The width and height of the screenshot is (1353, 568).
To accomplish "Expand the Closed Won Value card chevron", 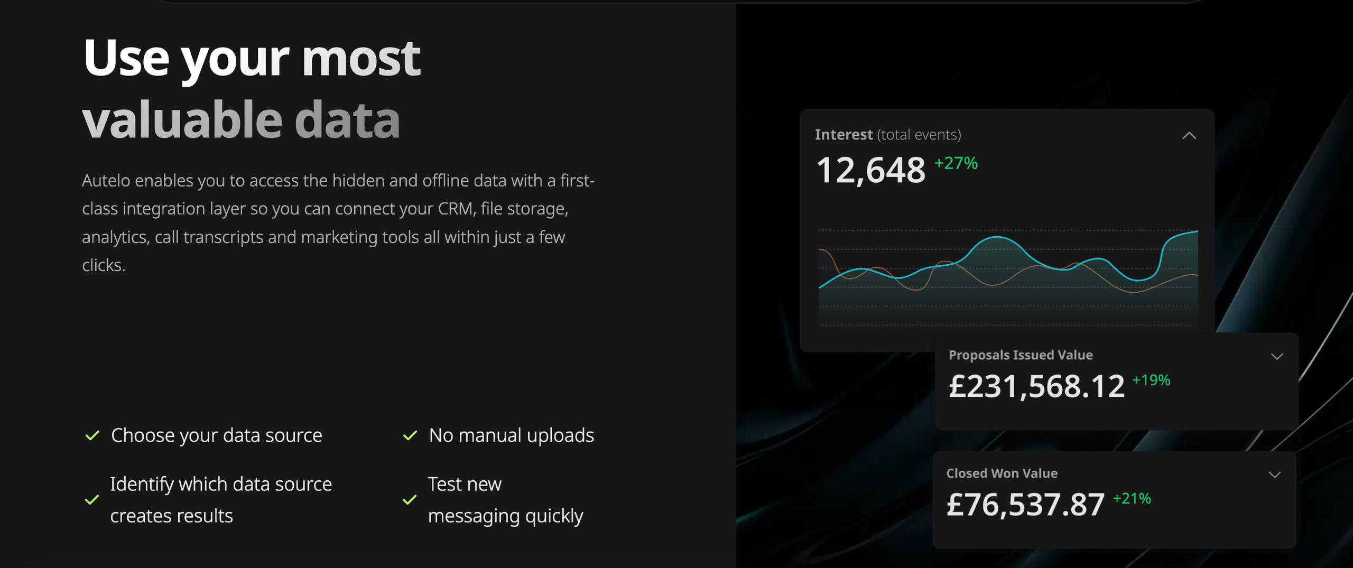I will point(1275,474).
